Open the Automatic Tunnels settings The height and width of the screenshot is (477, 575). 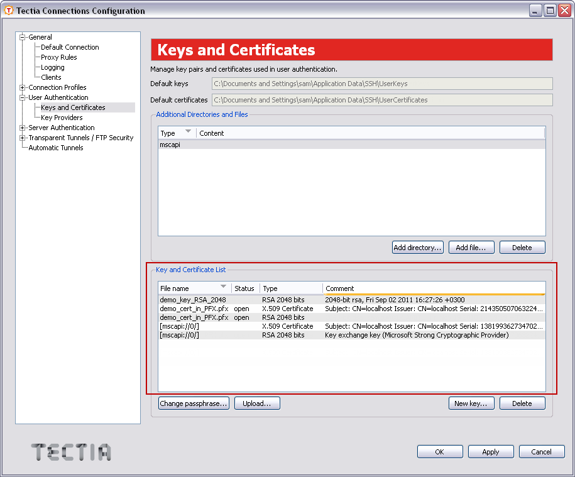click(56, 148)
